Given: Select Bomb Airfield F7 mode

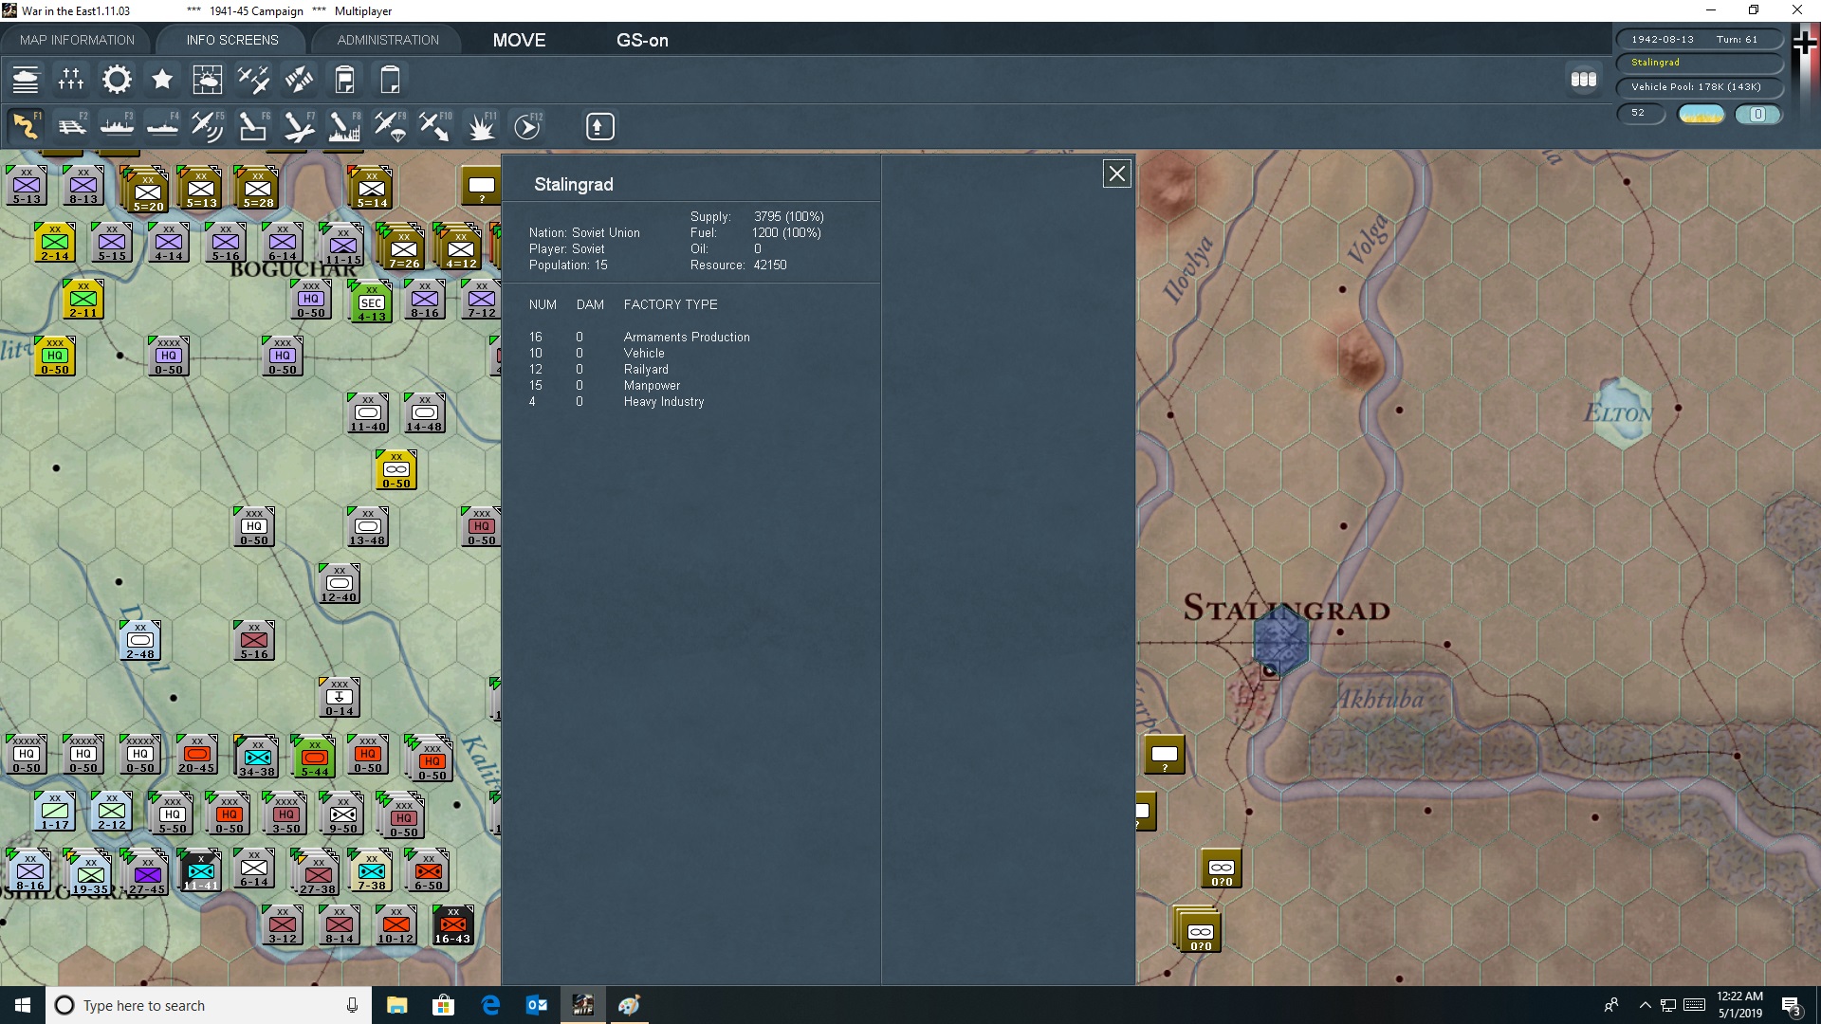Looking at the screenshot, I should [299, 126].
